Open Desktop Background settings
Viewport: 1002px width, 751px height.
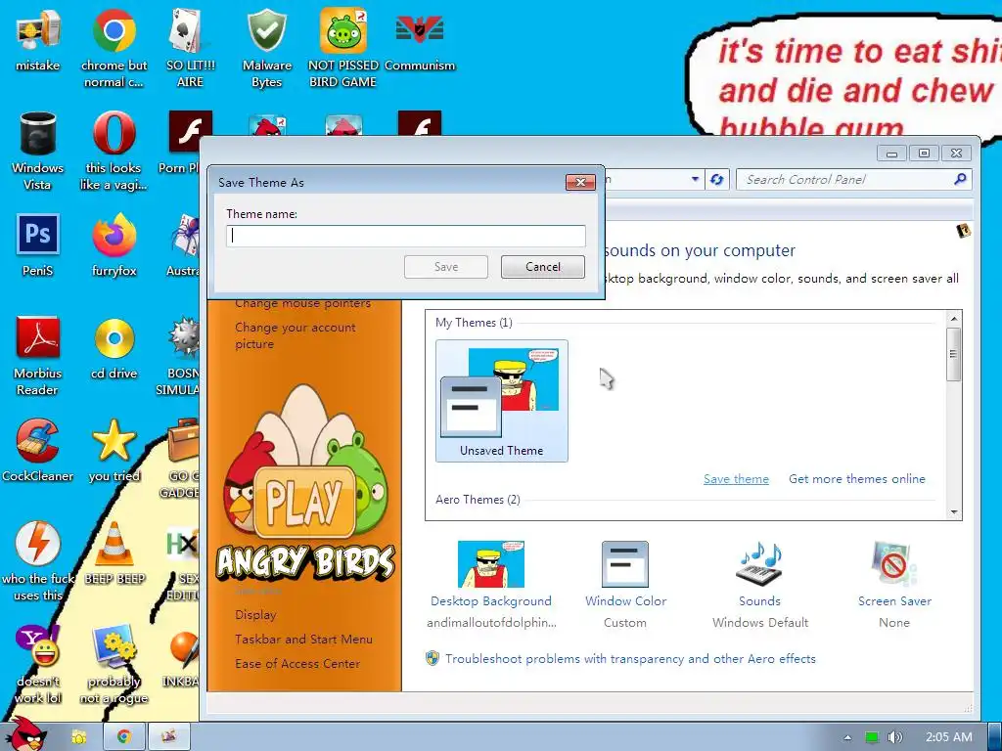click(491, 585)
